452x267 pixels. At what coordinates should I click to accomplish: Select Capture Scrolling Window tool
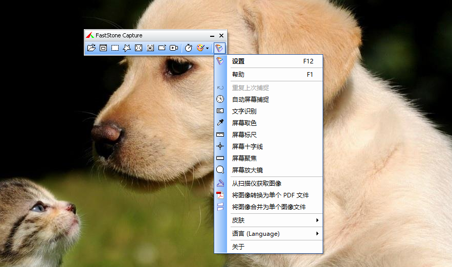[x=150, y=48]
